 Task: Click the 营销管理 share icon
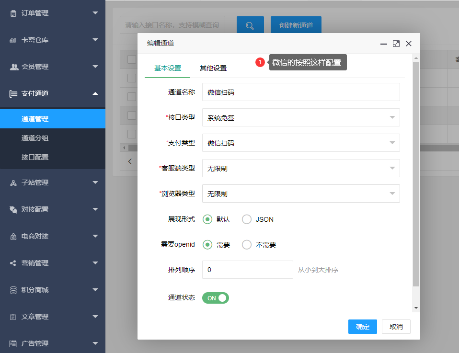(x=13, y=263)
